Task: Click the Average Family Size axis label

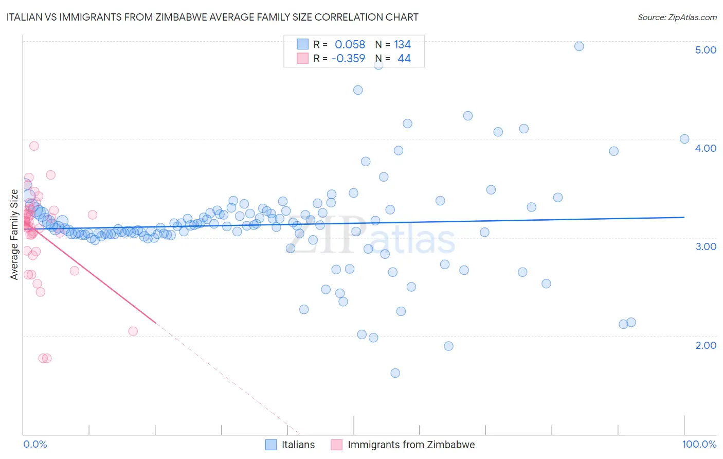Action: pos(14,235)
